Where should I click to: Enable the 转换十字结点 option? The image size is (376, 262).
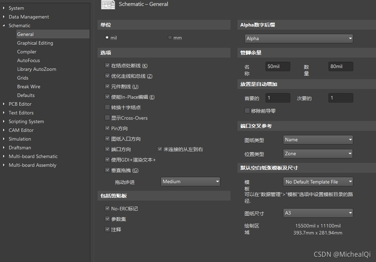[107, 107]
